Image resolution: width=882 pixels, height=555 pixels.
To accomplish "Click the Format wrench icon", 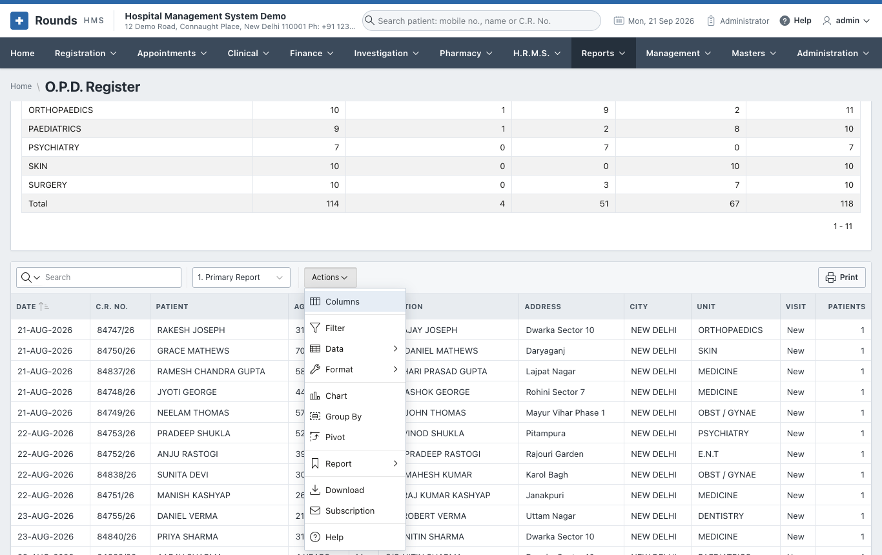I will tap(315, 369).
